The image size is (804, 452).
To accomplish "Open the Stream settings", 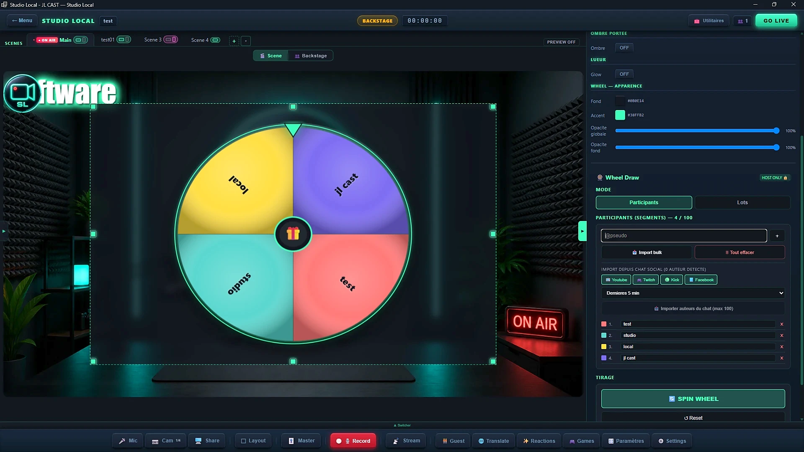I will pyautogui.click(x=406, y=441).
